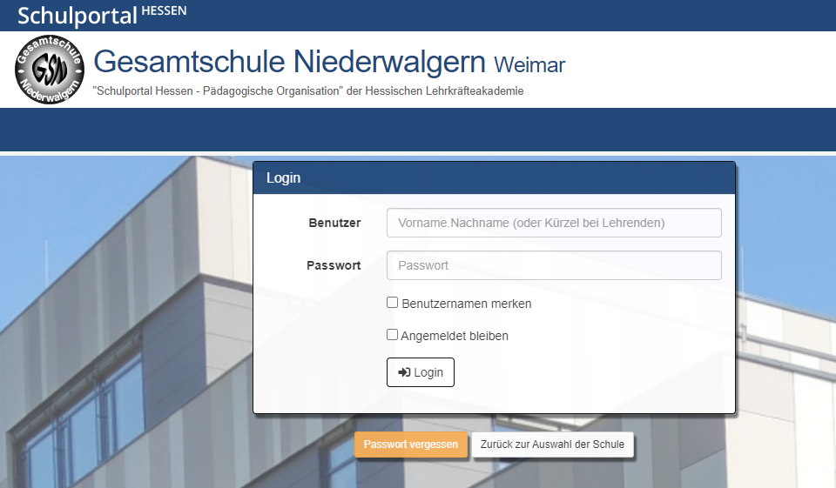Viewport: 836px width, 488px height.
Task: Go to Zurück zur Auswahl der Schule
Action: click(x=552, y=445)
